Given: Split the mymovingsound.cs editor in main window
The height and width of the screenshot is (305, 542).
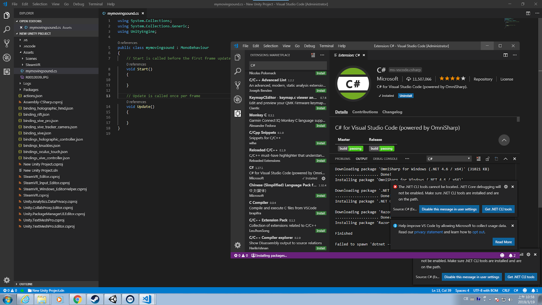Looking at the screenshot, I should pos(528,13).
